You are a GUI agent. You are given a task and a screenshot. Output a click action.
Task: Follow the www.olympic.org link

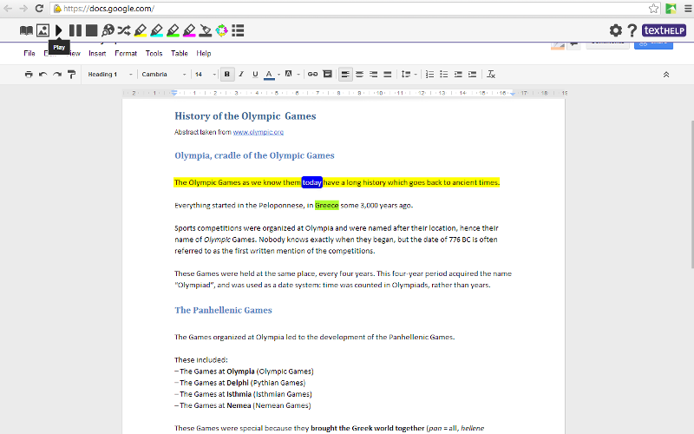click(x=259, y=132)
